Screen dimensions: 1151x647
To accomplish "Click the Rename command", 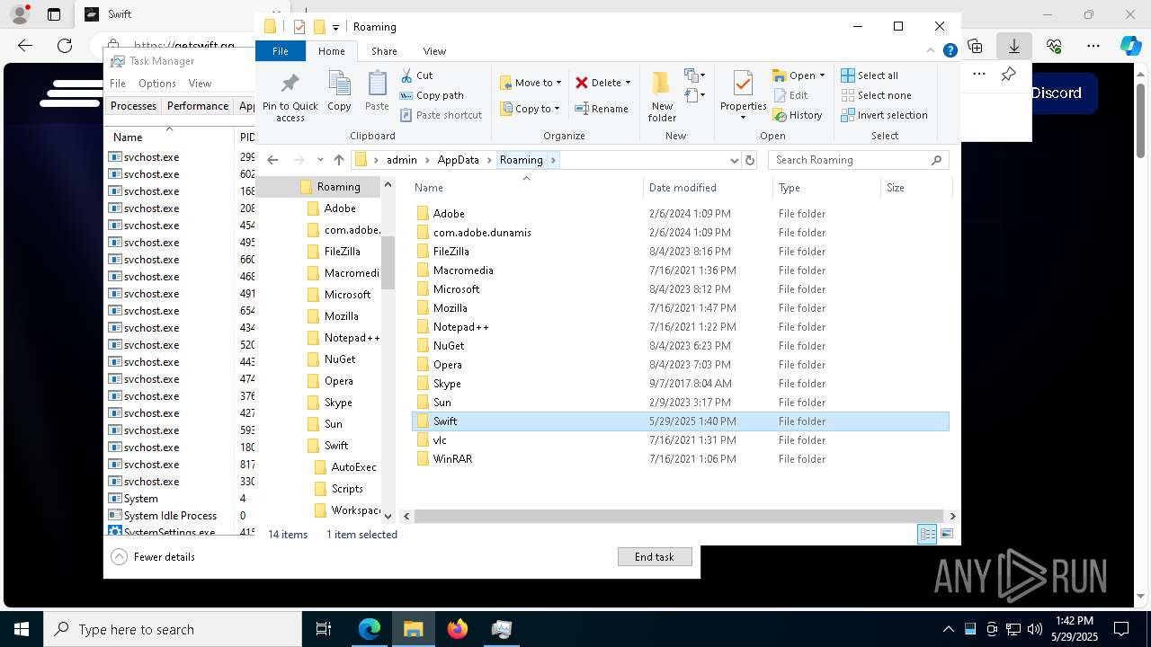I will 602,109.
